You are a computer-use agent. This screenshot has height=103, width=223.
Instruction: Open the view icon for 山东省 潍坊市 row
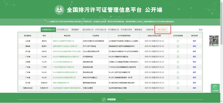point(178,41)
